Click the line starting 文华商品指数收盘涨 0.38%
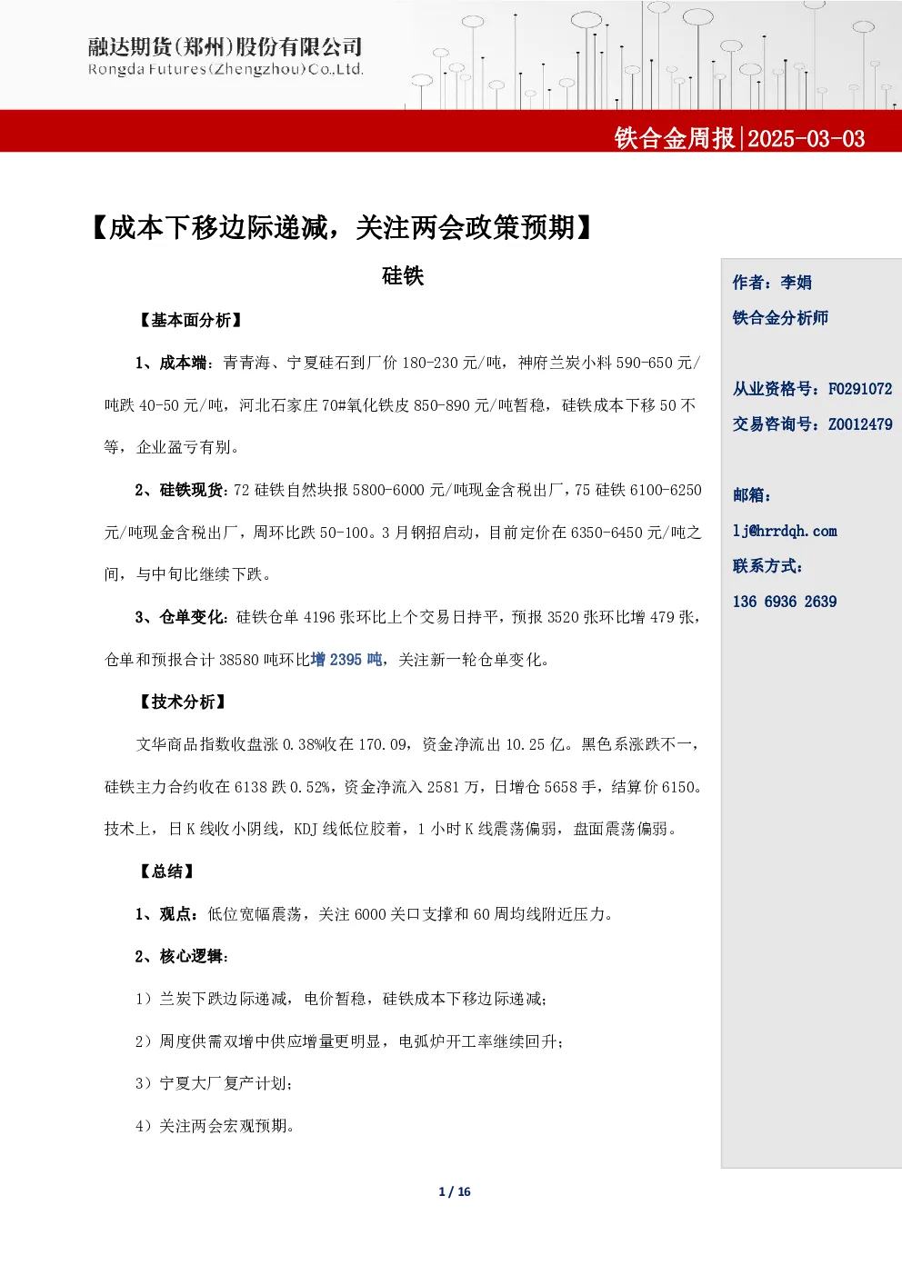The image size is (902, 1275). [x=417, y=744]
